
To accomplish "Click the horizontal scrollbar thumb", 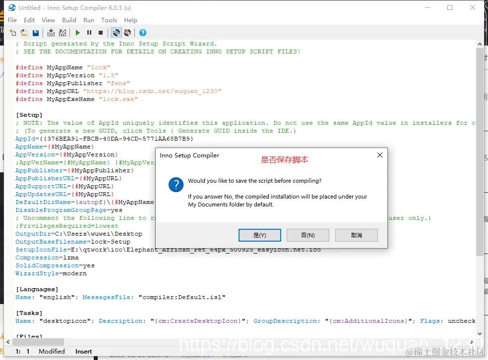I will [x=38, y=342].
